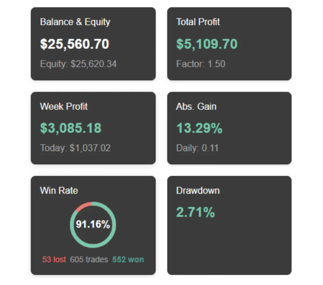Image resolution: width=323 pixels, height=285 pixels.
Task: Select the 2.71% drawdown value
Action: (x=195, y=212)
